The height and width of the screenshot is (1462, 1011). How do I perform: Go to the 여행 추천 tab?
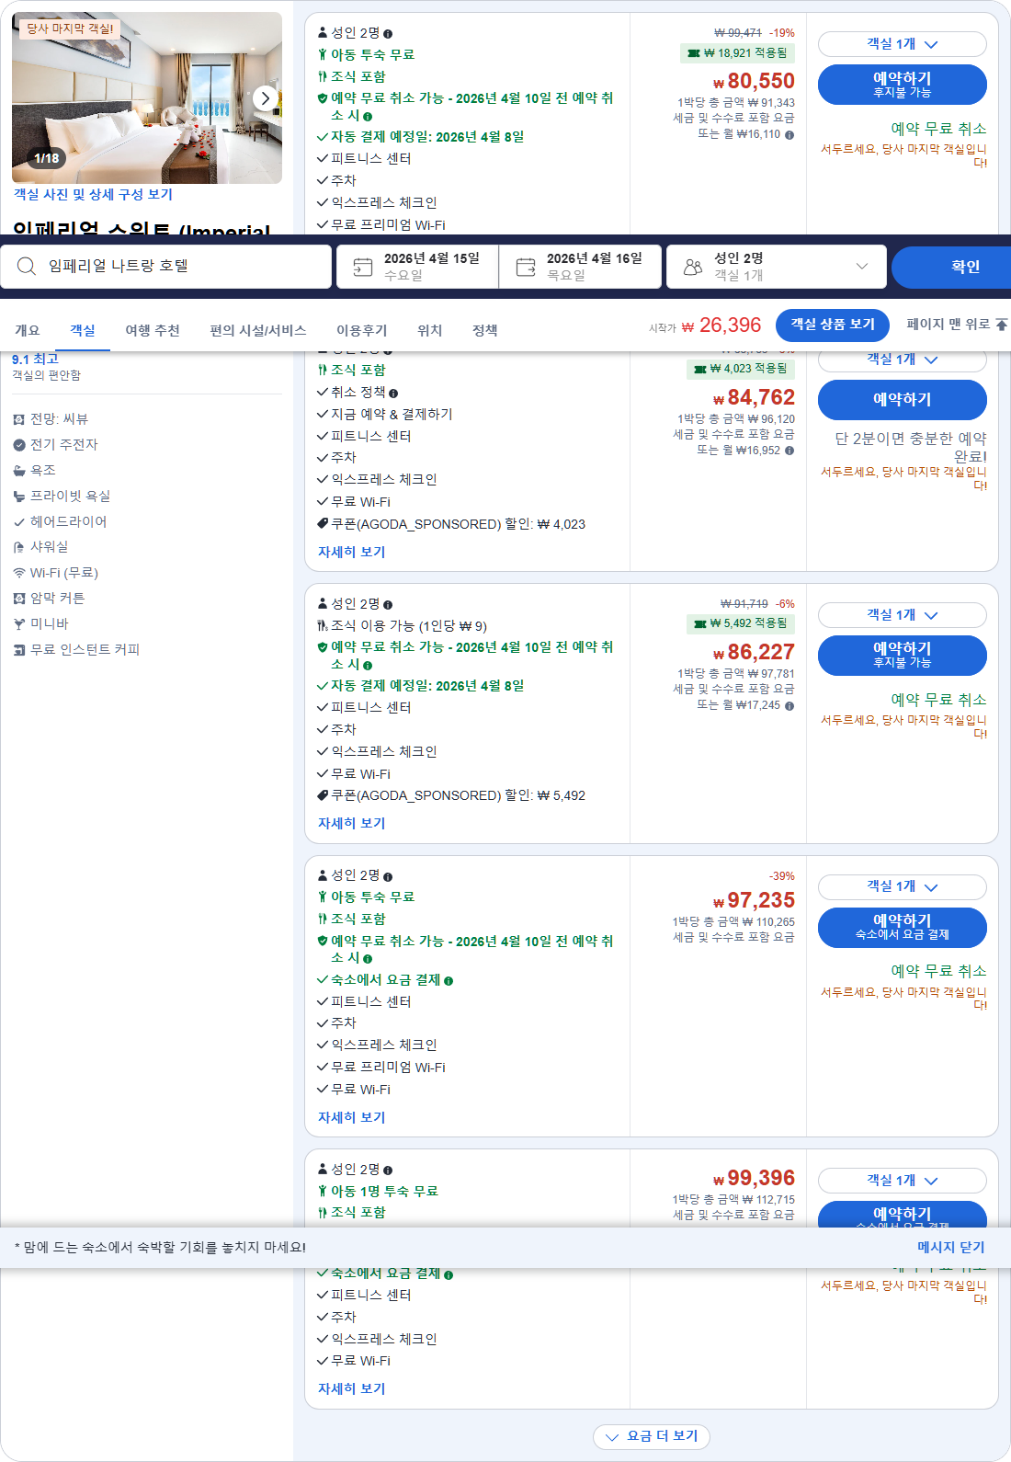pos(153,330)
